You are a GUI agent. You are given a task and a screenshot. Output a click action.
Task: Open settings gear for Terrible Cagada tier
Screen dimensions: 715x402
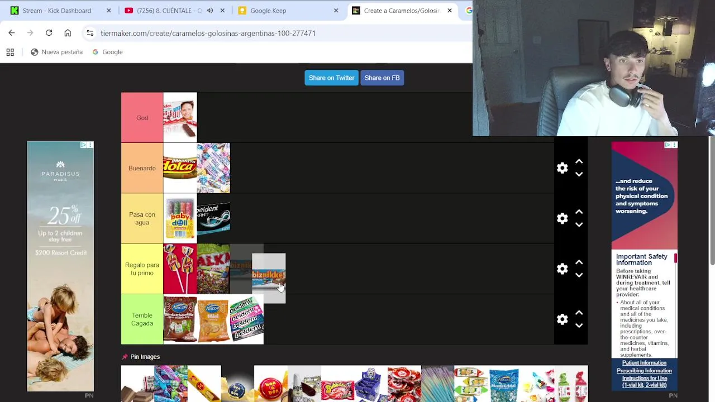[562, 319]
